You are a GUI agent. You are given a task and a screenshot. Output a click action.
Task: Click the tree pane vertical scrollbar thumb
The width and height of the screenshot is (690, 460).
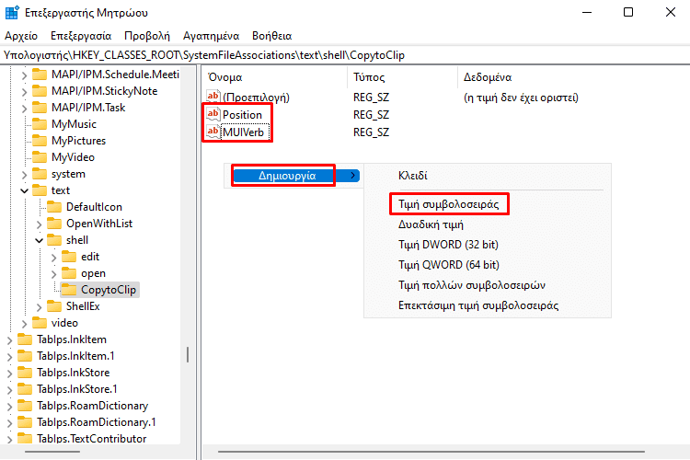point(188,355)
